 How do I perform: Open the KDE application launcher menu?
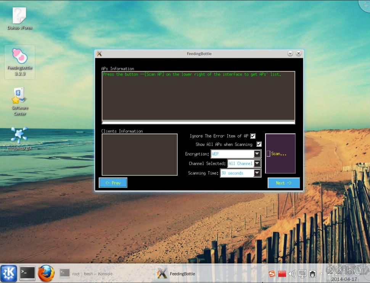click(x=8, y=273)
